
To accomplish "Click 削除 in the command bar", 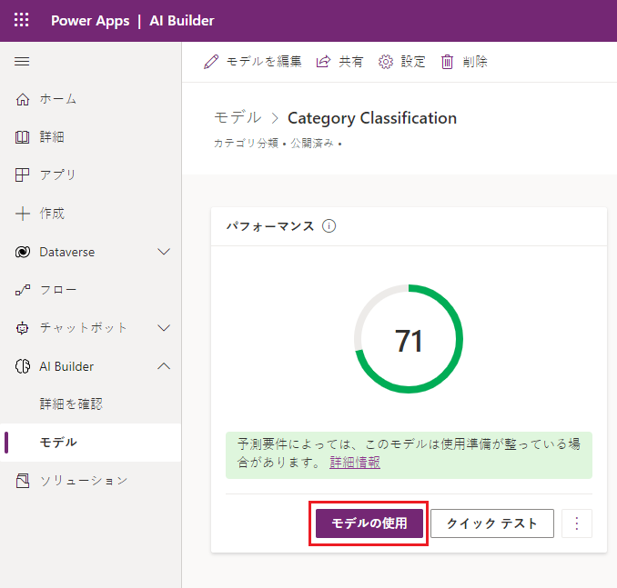I will tap(475, 62).
